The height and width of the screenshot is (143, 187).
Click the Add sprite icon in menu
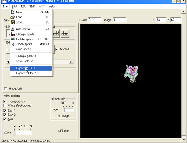coord(13,29)
